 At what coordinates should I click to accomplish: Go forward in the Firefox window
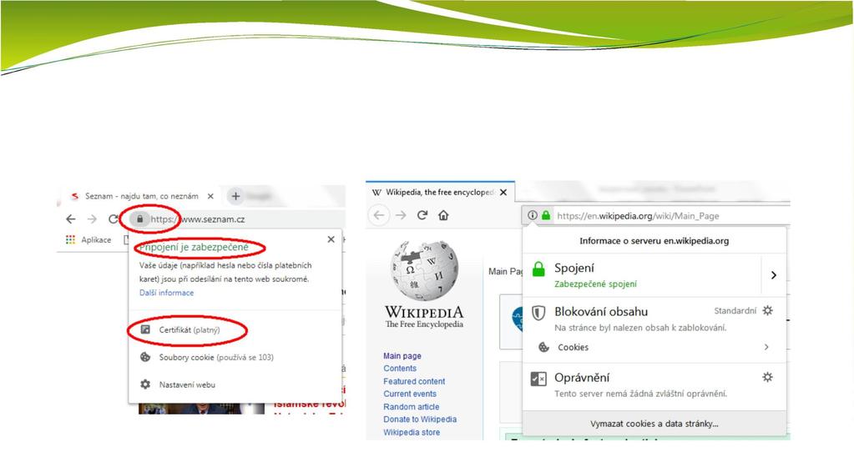click(x=401, y=215)
